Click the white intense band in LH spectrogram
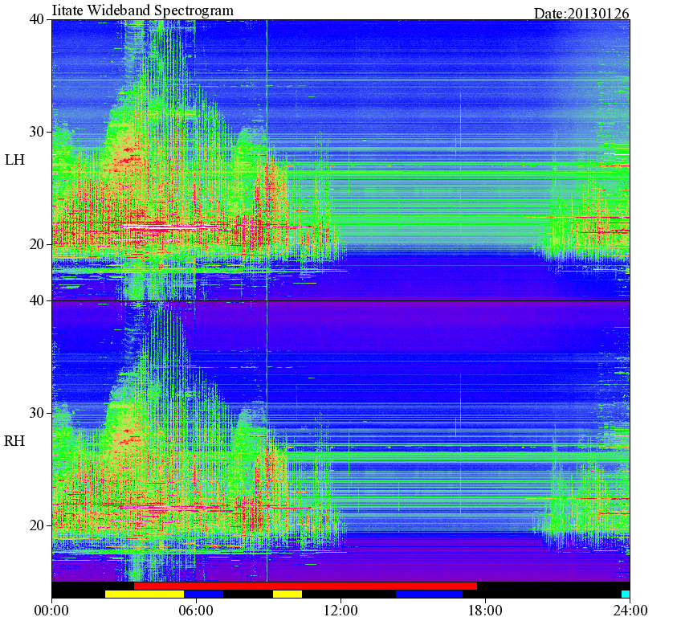This screenshot has height=617, width=681. pyautogui.click(x=172, y=227)
